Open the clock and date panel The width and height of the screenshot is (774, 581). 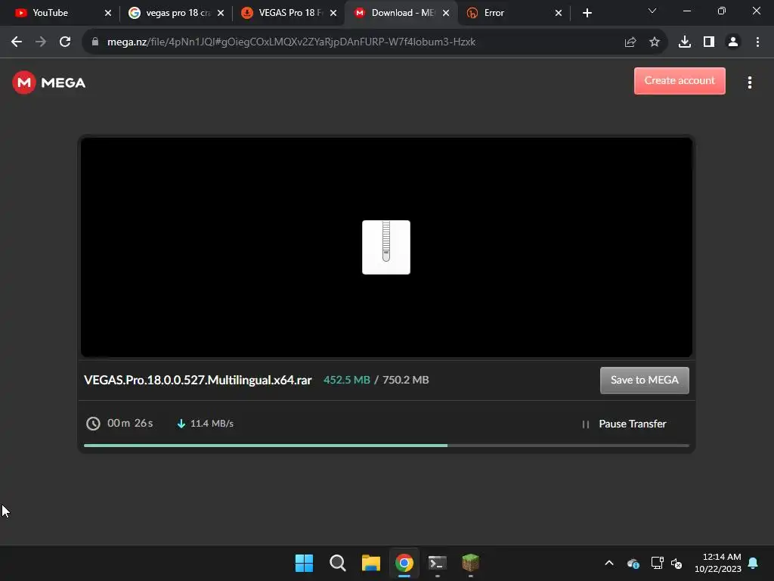pyautogui.click(x=718, y=563)
